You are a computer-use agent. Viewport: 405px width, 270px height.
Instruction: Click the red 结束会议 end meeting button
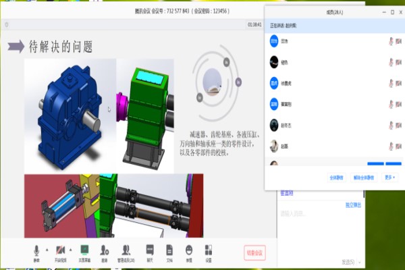pos(254,253)
